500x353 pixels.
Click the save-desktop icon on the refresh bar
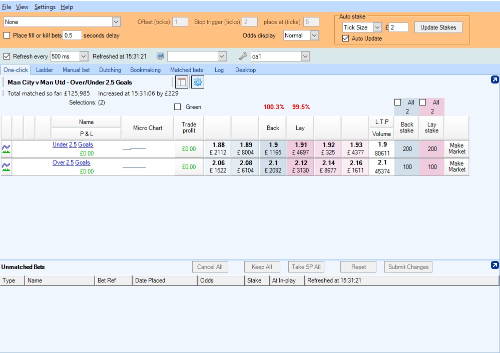point(160,56)
